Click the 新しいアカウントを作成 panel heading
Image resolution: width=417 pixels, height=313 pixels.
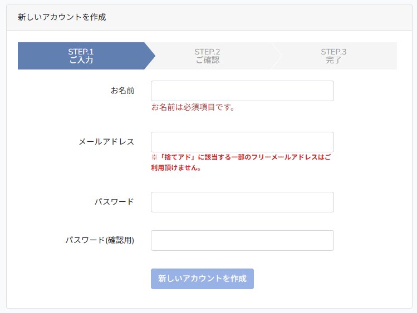coord(62,17)
